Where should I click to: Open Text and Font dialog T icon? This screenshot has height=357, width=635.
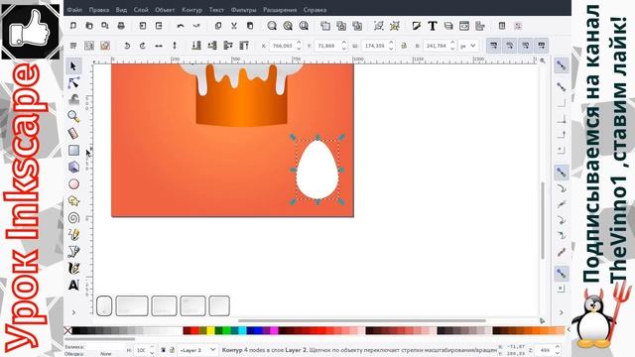tap(433, 26)
